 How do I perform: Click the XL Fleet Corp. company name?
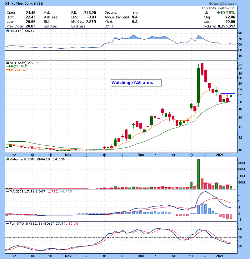[x=22, y=4]
